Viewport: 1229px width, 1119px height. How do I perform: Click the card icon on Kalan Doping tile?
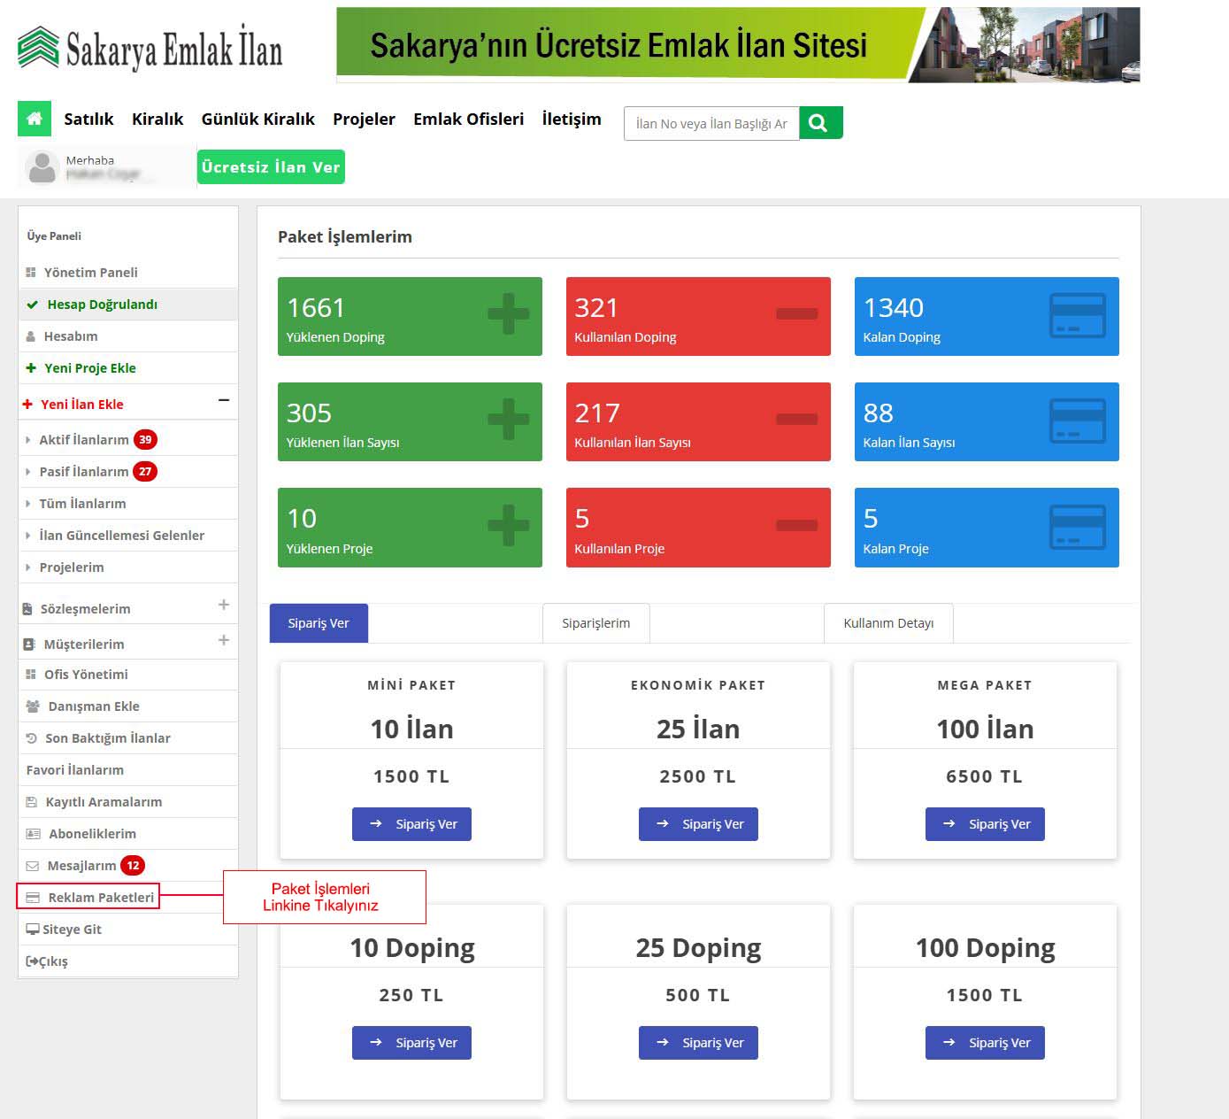[1077, 315]
